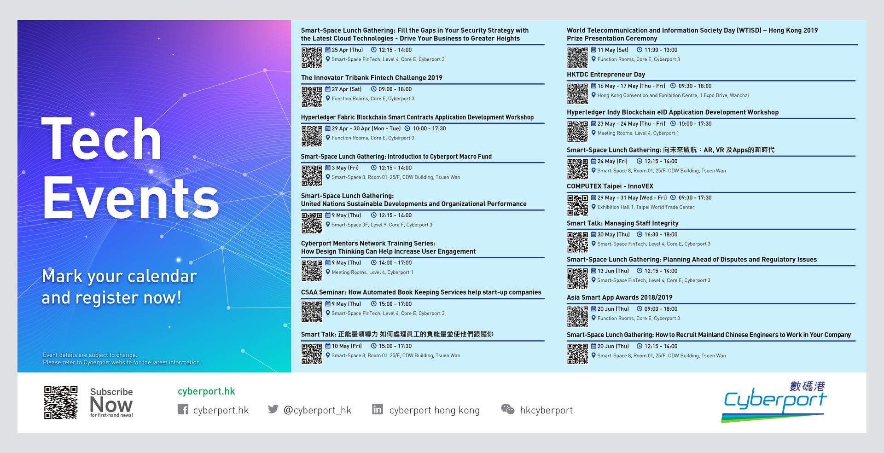Open the @cyberport_hk Twitter link

click(318, 410)
